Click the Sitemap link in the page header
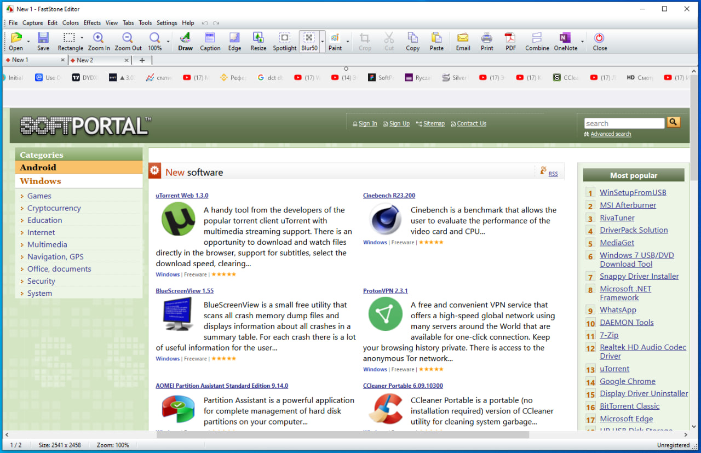 [434, 124]
